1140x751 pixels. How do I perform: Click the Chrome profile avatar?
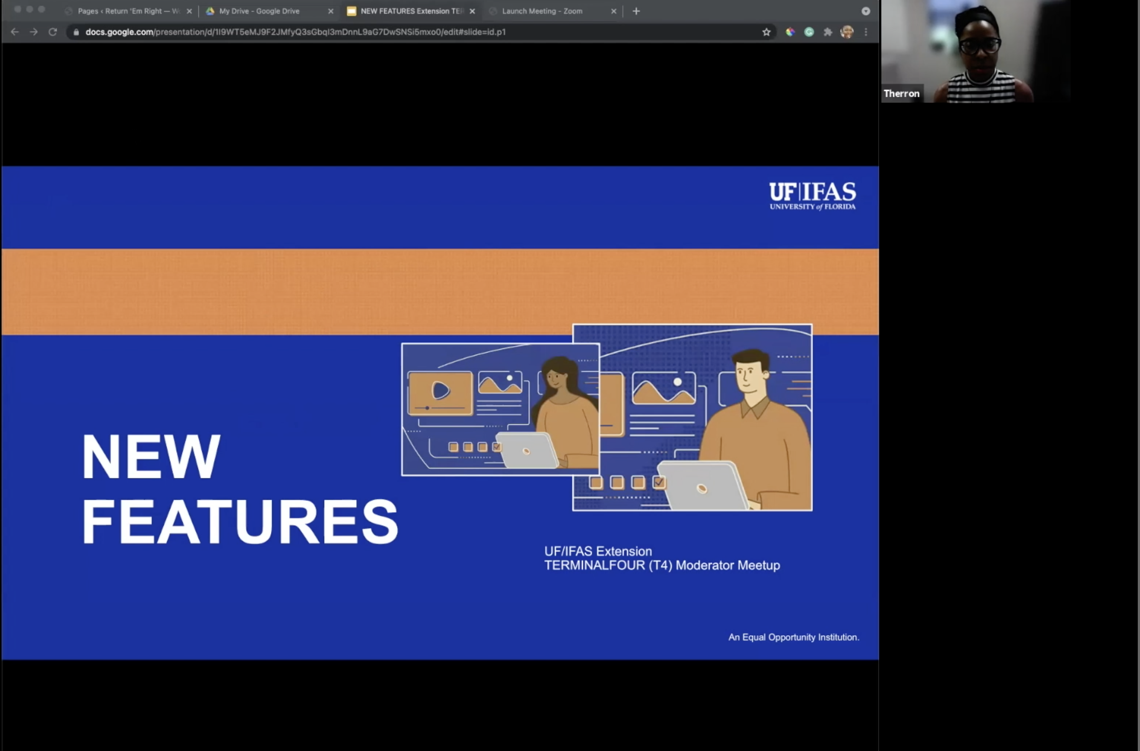coord(847,32)
